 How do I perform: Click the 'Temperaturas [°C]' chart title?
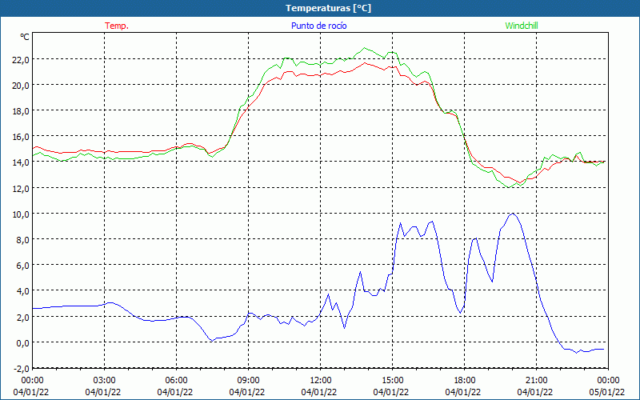(328, 8)
